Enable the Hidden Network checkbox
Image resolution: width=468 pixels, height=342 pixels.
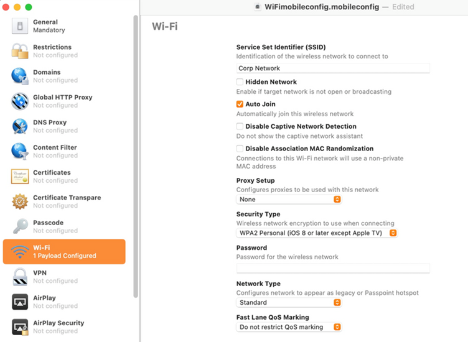240,81
